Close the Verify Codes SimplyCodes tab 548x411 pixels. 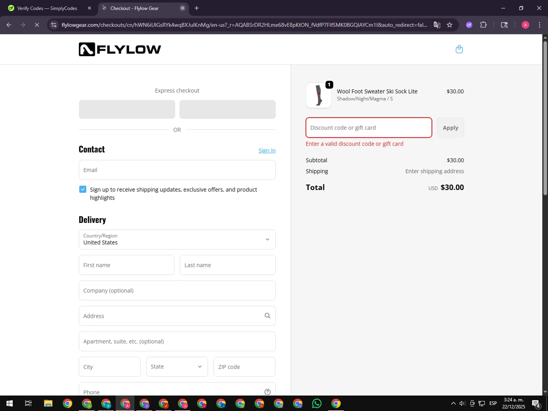tap(90, 8)
